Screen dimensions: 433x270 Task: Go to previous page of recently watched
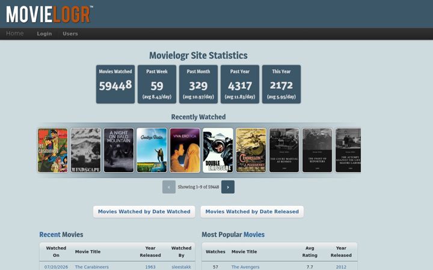[x=169, y=187]
